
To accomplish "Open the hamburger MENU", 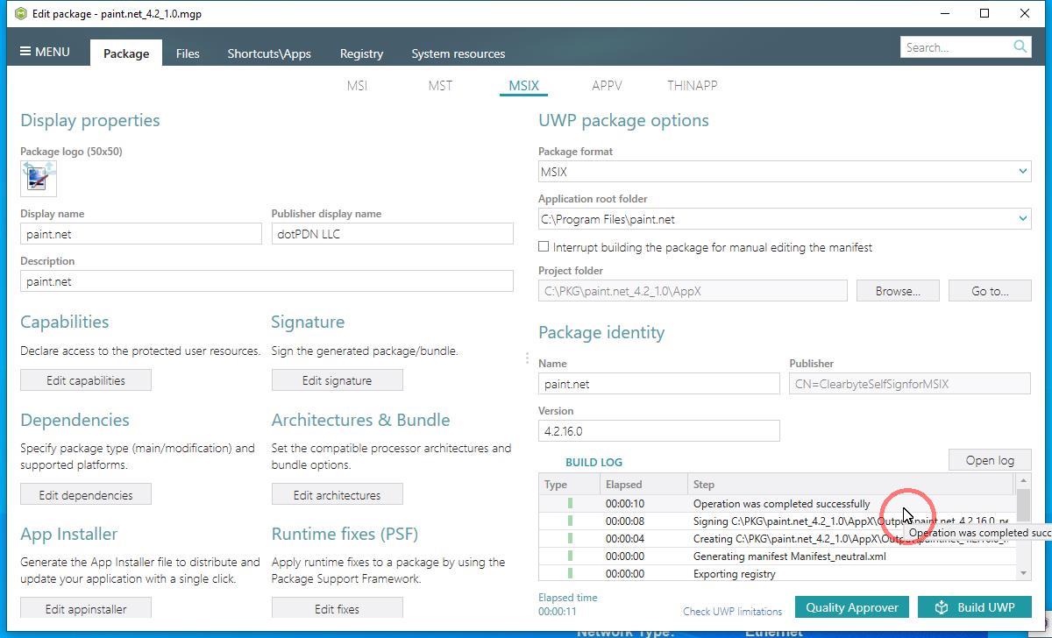I will click(x=45, y=52).
